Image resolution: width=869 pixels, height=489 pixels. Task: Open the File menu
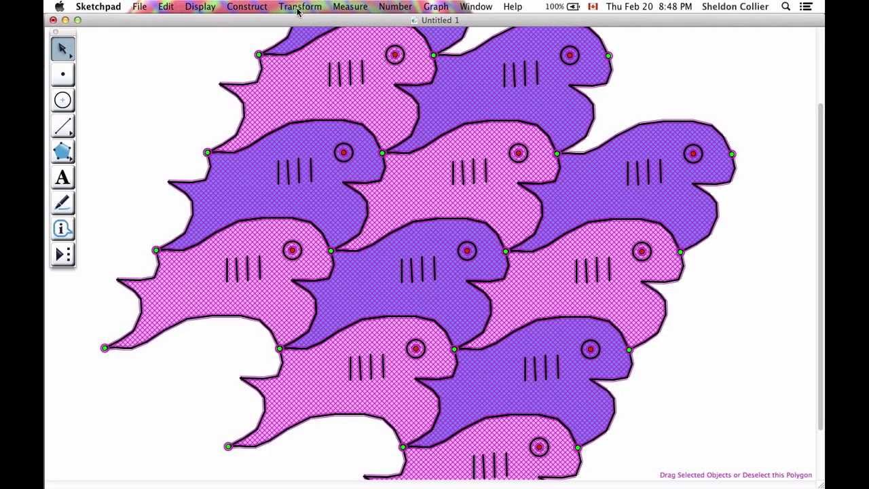(x=139, y=7)
